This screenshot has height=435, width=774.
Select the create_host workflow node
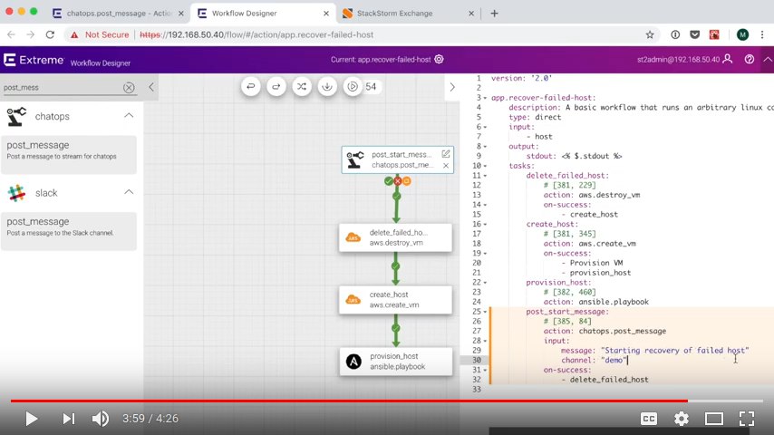pyautogui.click(x=395, y=300)
